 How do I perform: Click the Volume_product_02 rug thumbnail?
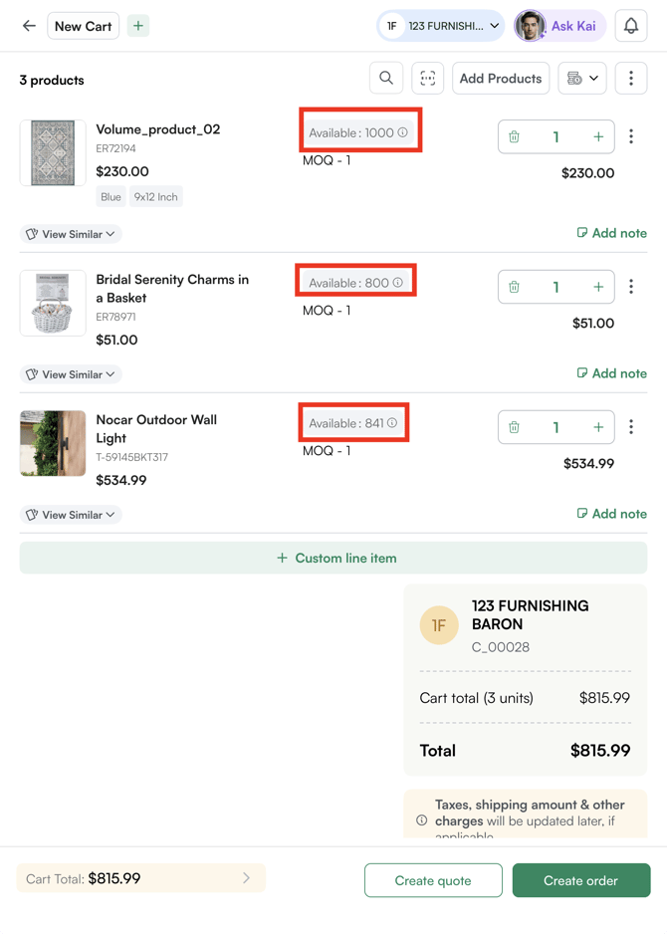tap(52, 152)
